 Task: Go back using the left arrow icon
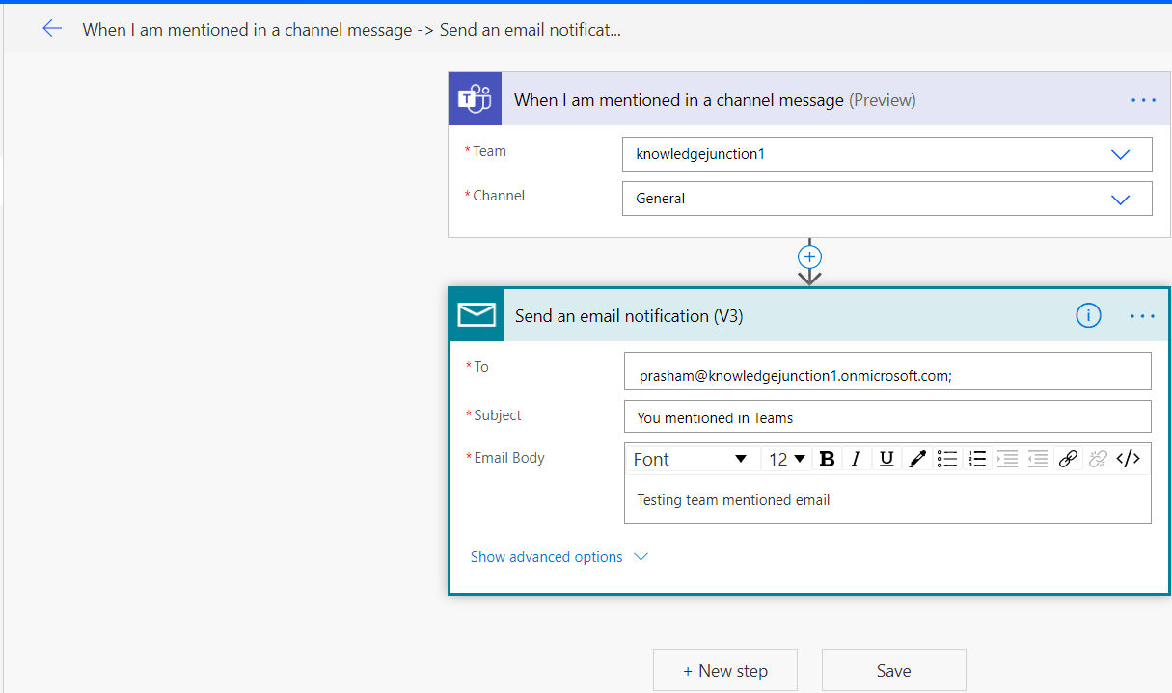[52, 29]
